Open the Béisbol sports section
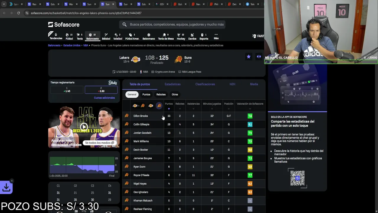Screen dimensions: 378x213 pyautogui.click(x=106, y=36)
